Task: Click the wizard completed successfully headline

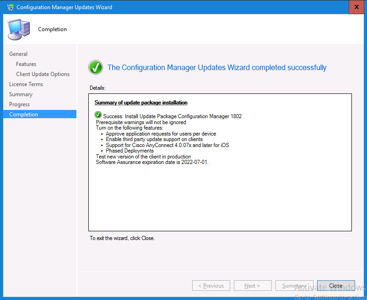Action: click(217, 67)
